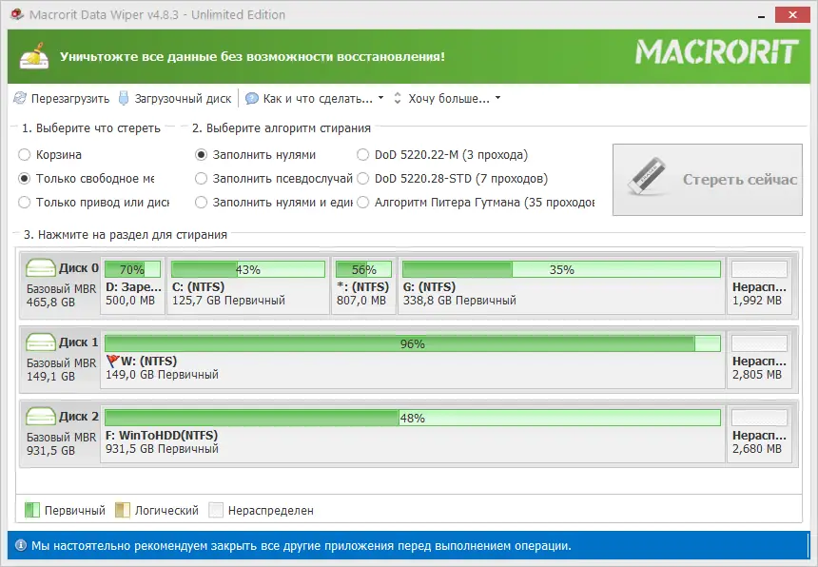Click the Macrorit app icon in title bar
Image resolution: width=818 pixels, height=567 pixels.
17,14
